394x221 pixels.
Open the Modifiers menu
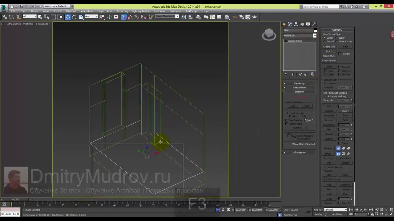[x=71, y=11]
